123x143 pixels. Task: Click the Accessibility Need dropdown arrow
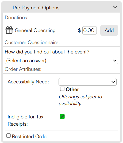point(113,82)
